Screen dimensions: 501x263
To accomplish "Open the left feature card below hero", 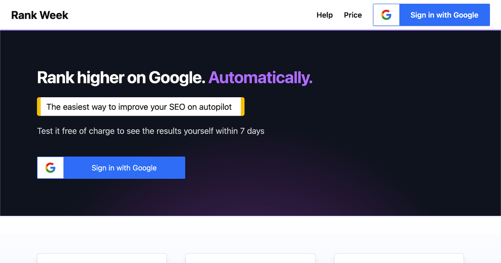I will pos(102,258).
